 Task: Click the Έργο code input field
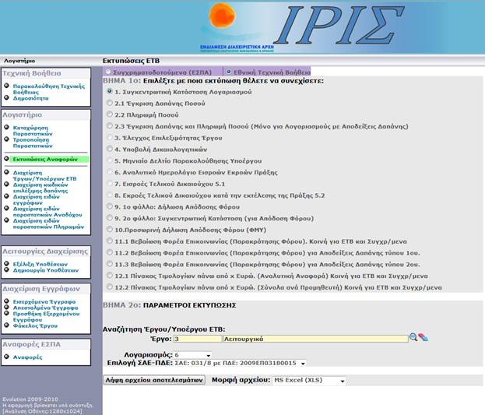197,339
